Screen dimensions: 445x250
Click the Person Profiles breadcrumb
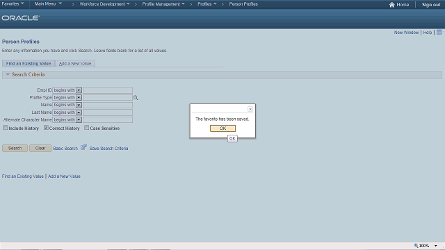[243, 4]
